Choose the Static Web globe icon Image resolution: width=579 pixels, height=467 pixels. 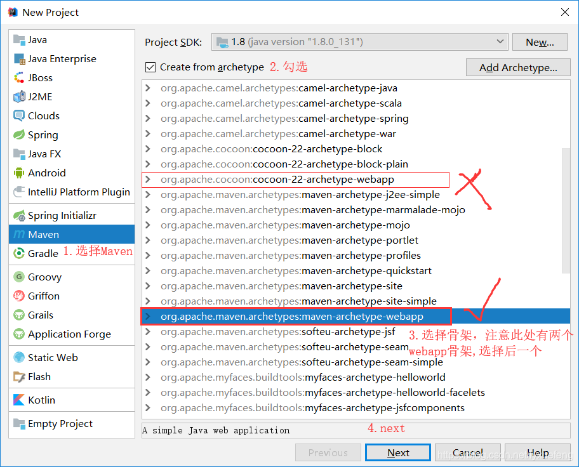19,358
